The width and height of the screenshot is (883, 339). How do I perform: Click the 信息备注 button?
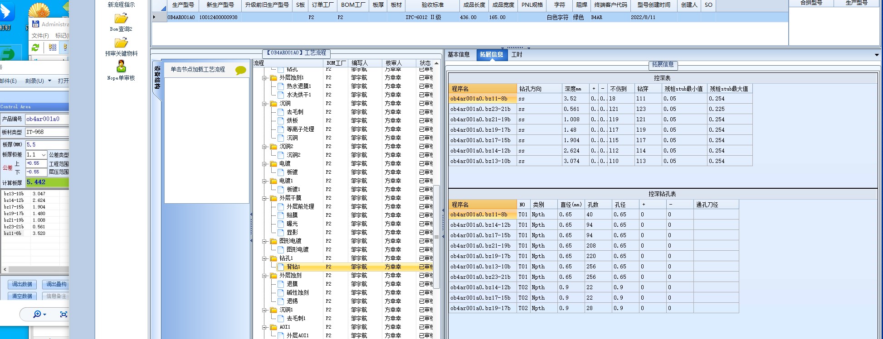coord(56,296)
